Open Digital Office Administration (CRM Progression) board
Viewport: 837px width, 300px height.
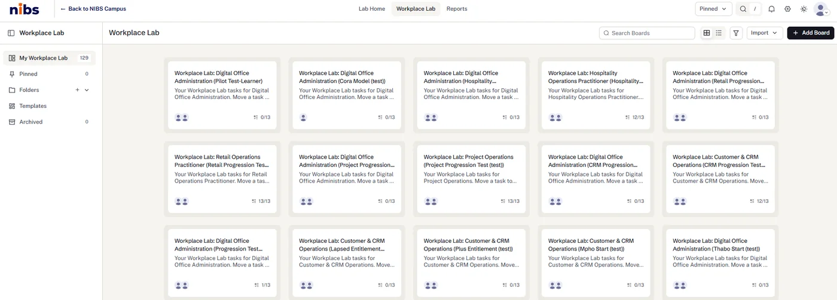point(595,179)
